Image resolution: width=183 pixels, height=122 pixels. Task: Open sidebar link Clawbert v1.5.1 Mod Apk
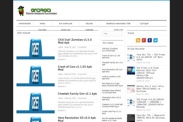(x=112, y=106)
